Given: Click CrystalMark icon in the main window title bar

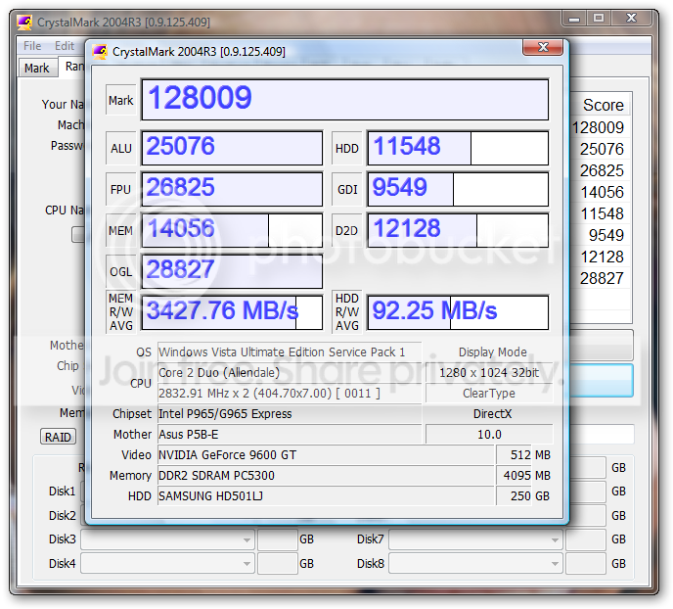Looking at the screenshot, I should pyautogui.click(x=24, y=23).
